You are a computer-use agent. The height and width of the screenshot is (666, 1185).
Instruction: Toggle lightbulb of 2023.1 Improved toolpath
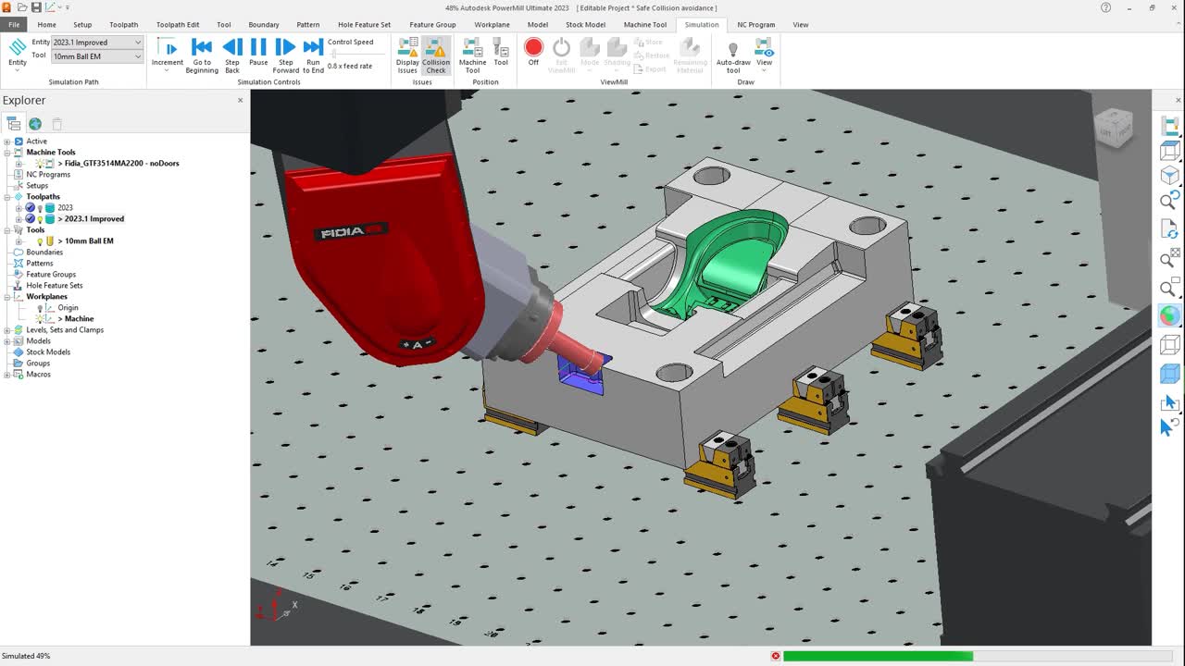pyautogui.click(x=40, y=219)
